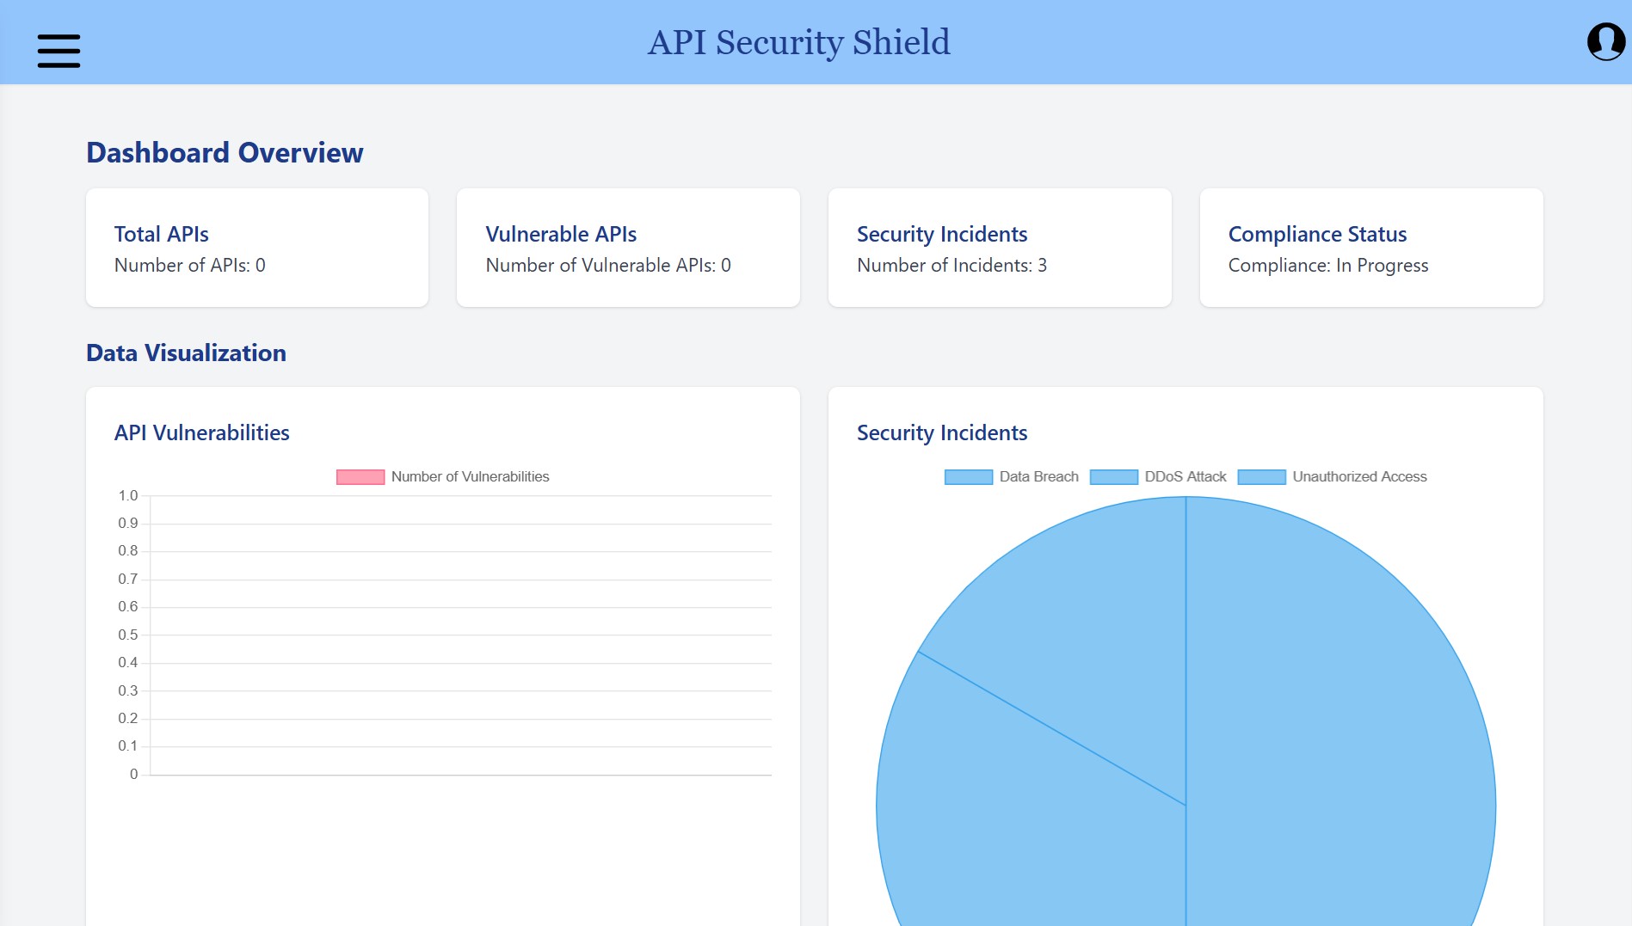Click the API Security Shield header title
Viewport: 1632px width, 926px height.
tap(798, 42)
